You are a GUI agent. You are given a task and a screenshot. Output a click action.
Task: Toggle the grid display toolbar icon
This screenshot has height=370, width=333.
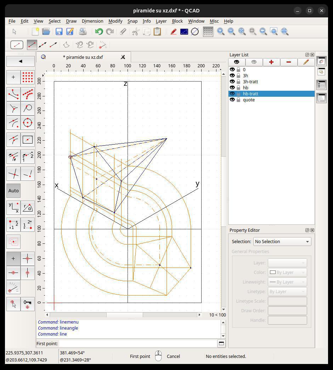coord(208,32)
